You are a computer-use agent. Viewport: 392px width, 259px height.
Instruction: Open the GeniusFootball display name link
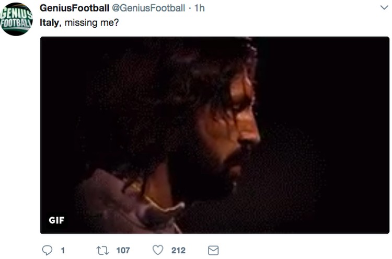tap(75, 8)
